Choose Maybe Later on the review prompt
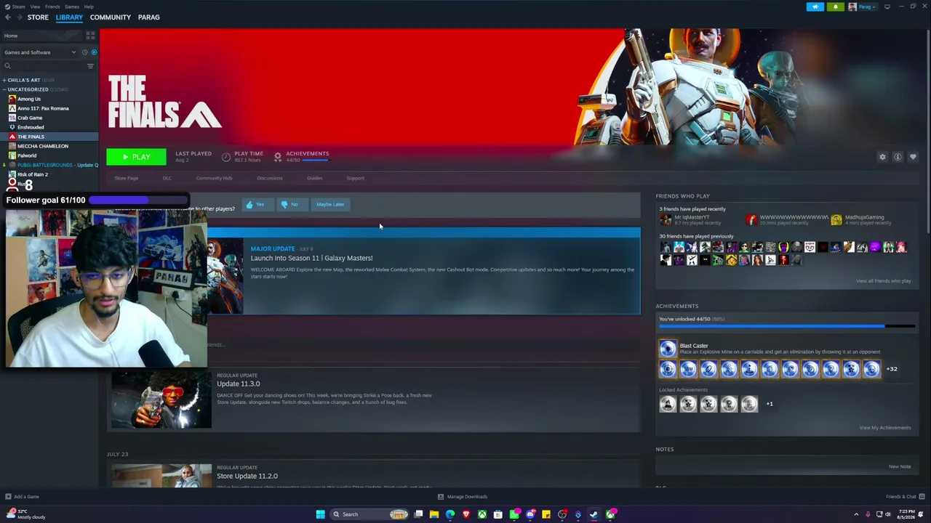 [x=330, y=205]
